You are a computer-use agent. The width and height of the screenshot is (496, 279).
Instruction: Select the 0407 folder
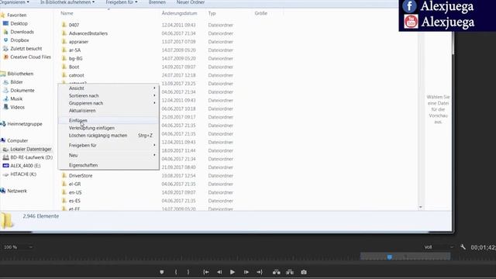tap(74, 25)
